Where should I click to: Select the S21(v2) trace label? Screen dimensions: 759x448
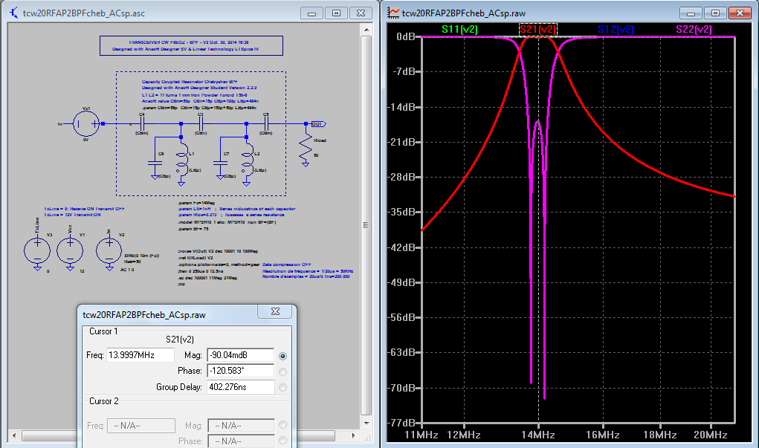coord(537,29)
